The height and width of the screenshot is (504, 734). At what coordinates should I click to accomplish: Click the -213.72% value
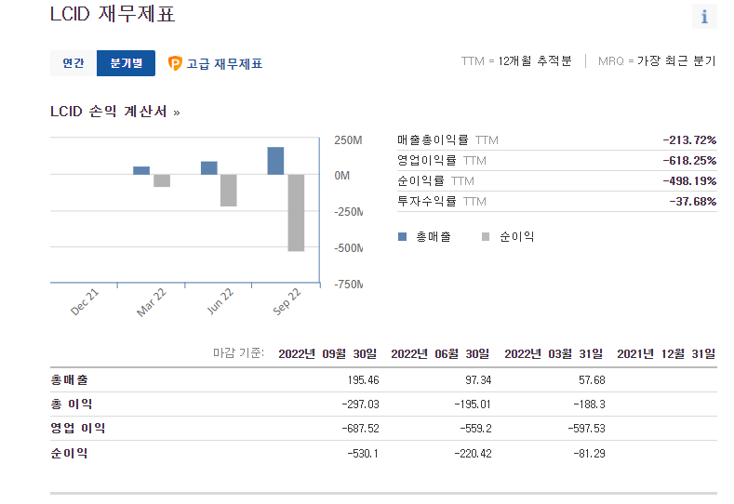coord(689,139)
